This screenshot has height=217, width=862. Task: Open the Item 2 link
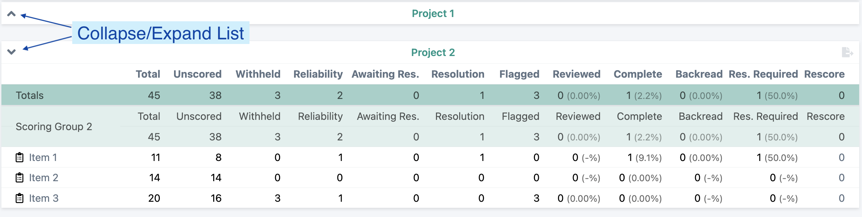(x=43, y=178)
